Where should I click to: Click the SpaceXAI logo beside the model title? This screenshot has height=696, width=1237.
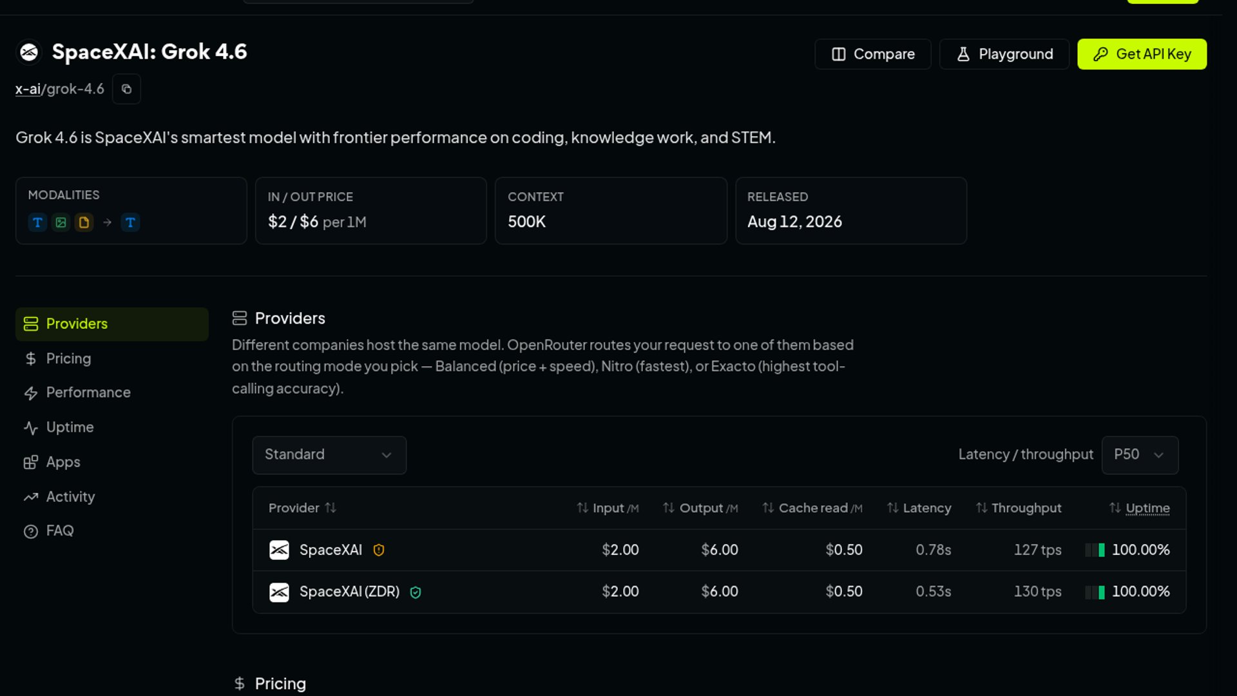pos(29,52)
